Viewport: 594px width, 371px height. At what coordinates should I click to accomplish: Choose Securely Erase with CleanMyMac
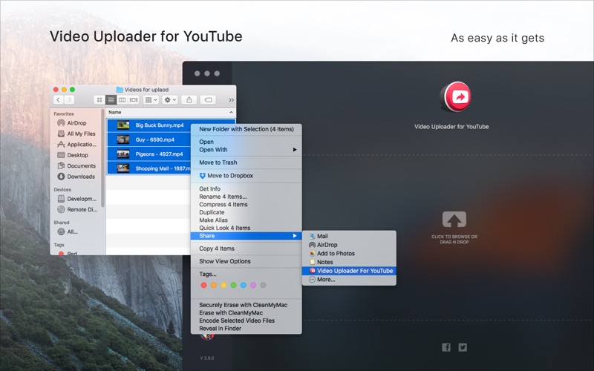click(247, 305)
